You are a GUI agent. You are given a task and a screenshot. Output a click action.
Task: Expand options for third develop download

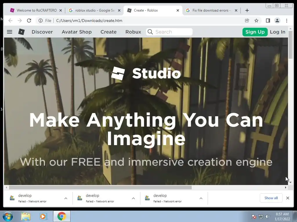click(201, 198)
